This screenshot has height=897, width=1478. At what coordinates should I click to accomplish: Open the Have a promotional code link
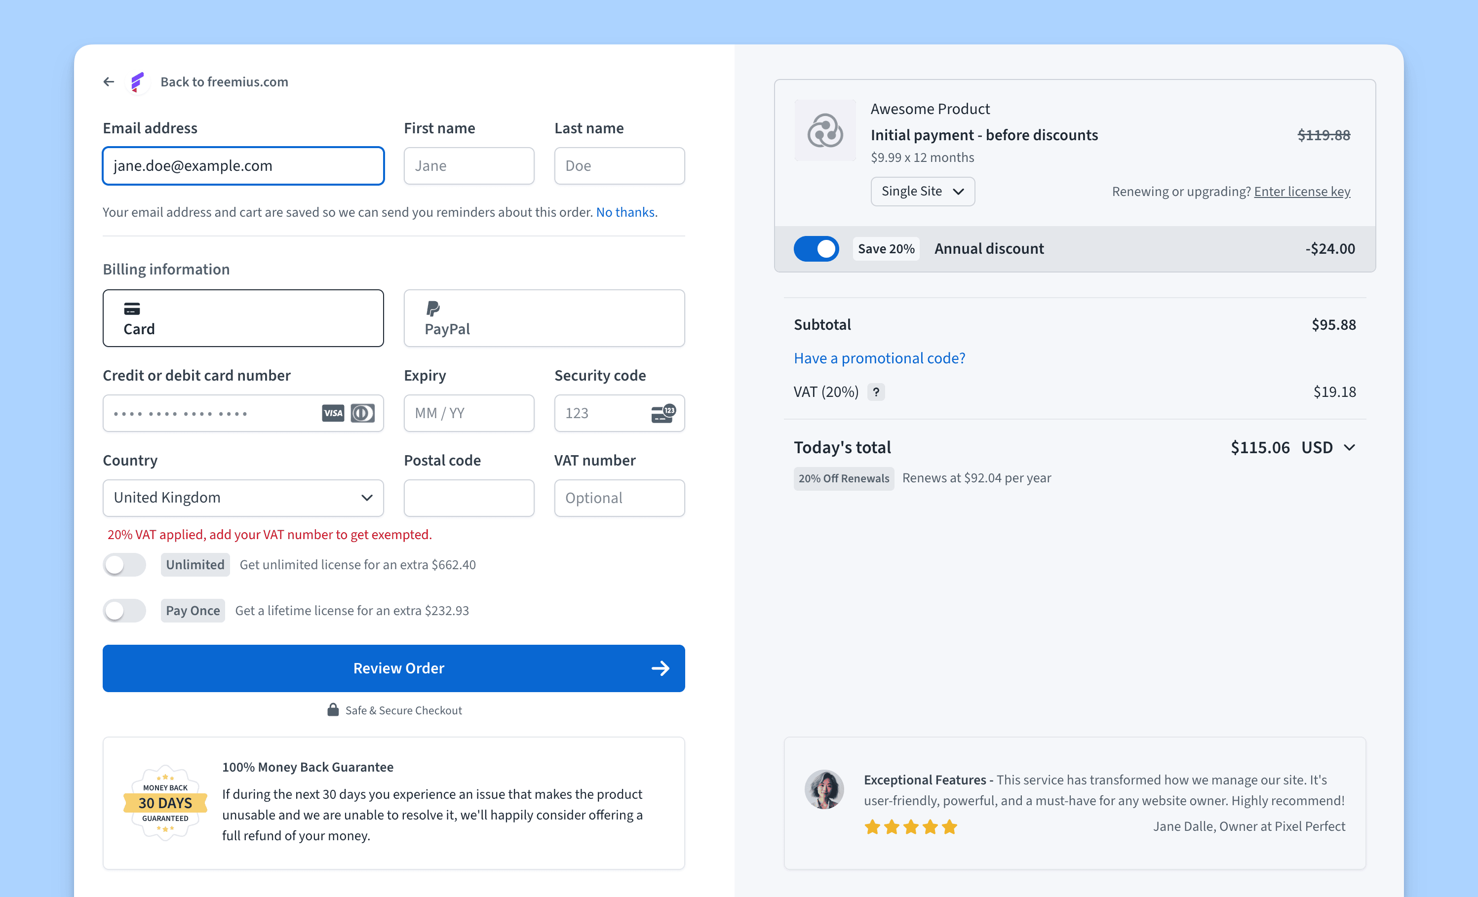879,358
